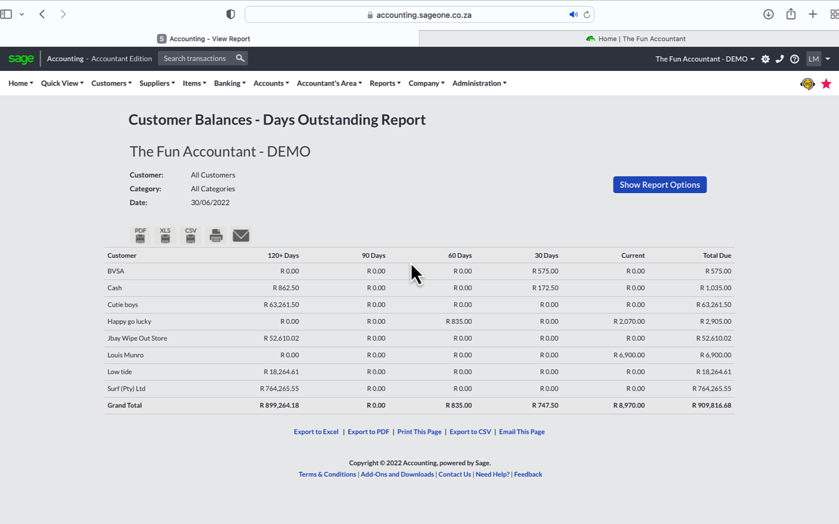Click the phone contact icon

tap(779, 58)
